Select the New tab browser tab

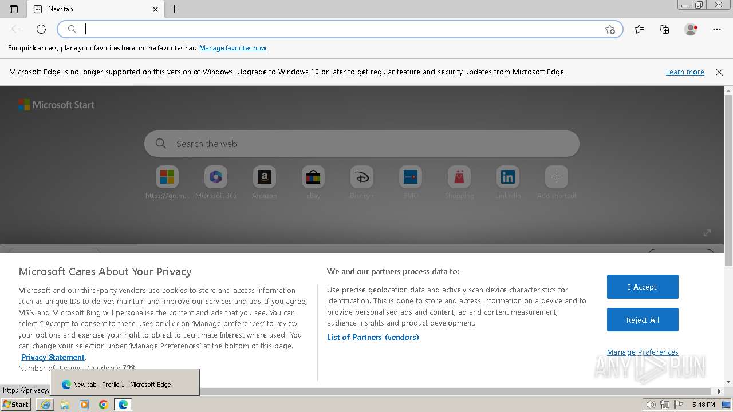[x=96, y=9]
